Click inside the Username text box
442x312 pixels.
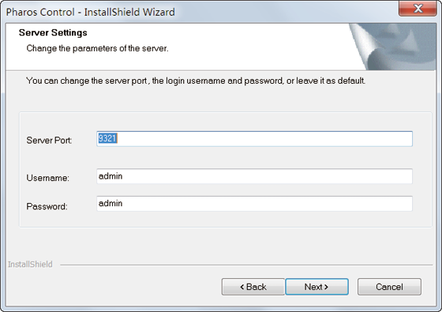(x=254, y=176)
